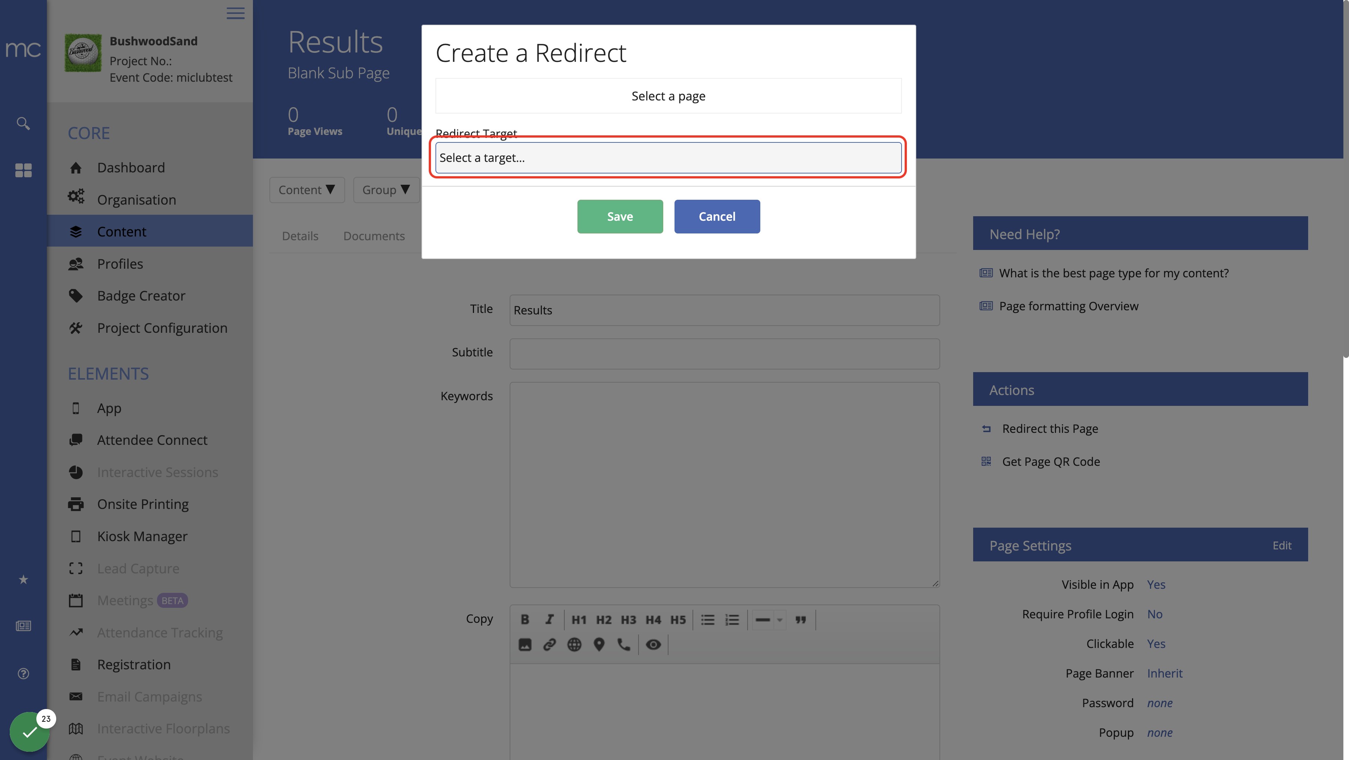Click the Subtitle input field
Viewport: 1349px width, 760px height.
[725, 353]
